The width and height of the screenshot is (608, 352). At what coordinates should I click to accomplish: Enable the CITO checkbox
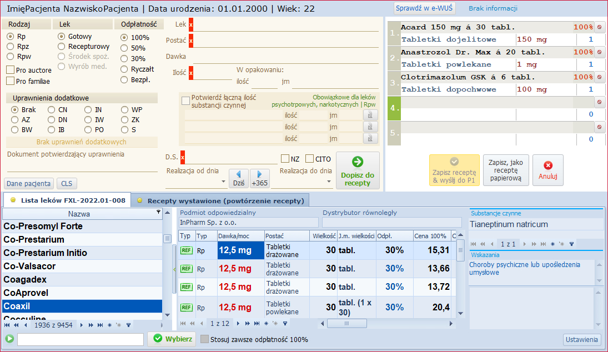tap(310, 159)
